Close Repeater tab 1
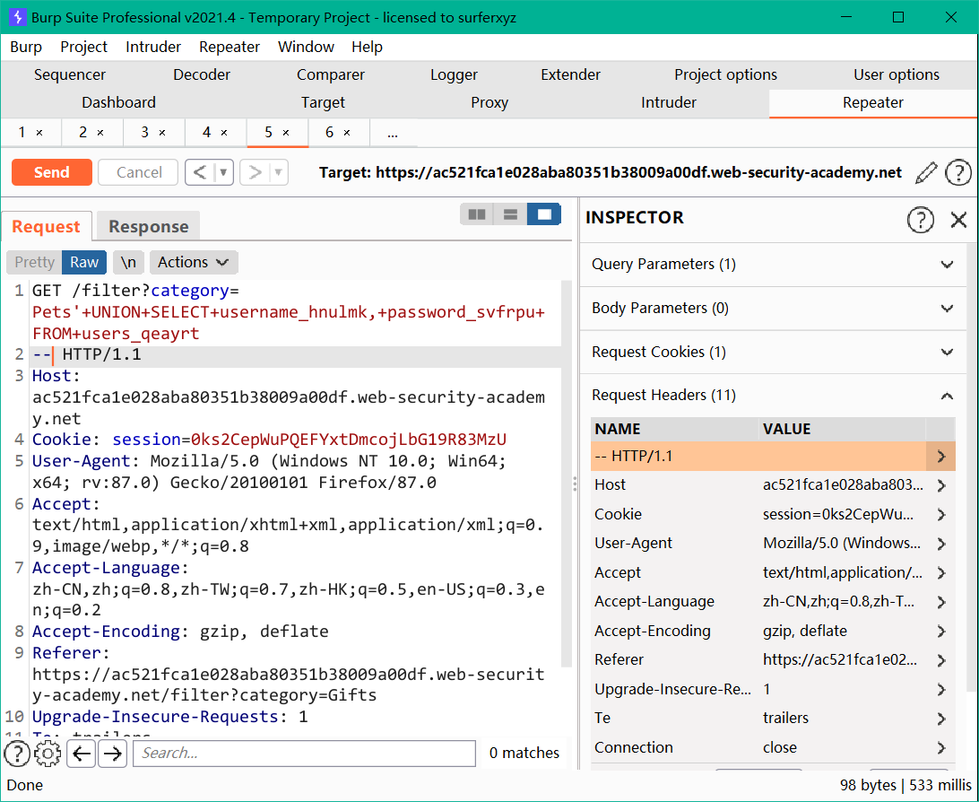Image resolution: width=979 pixels, height=802 pixels. (x=39, y=133)
